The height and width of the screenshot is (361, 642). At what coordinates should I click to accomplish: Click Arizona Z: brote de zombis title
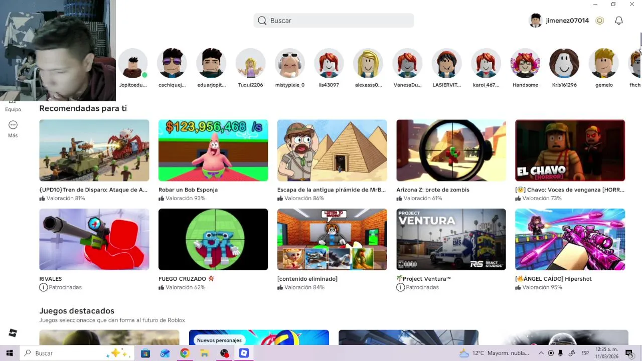click(x=433, y=190)
